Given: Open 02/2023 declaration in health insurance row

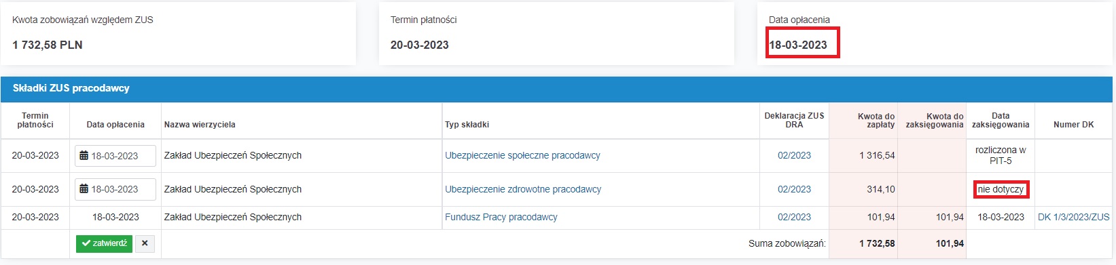Looking at the screenshot, I should click(794, 189).
